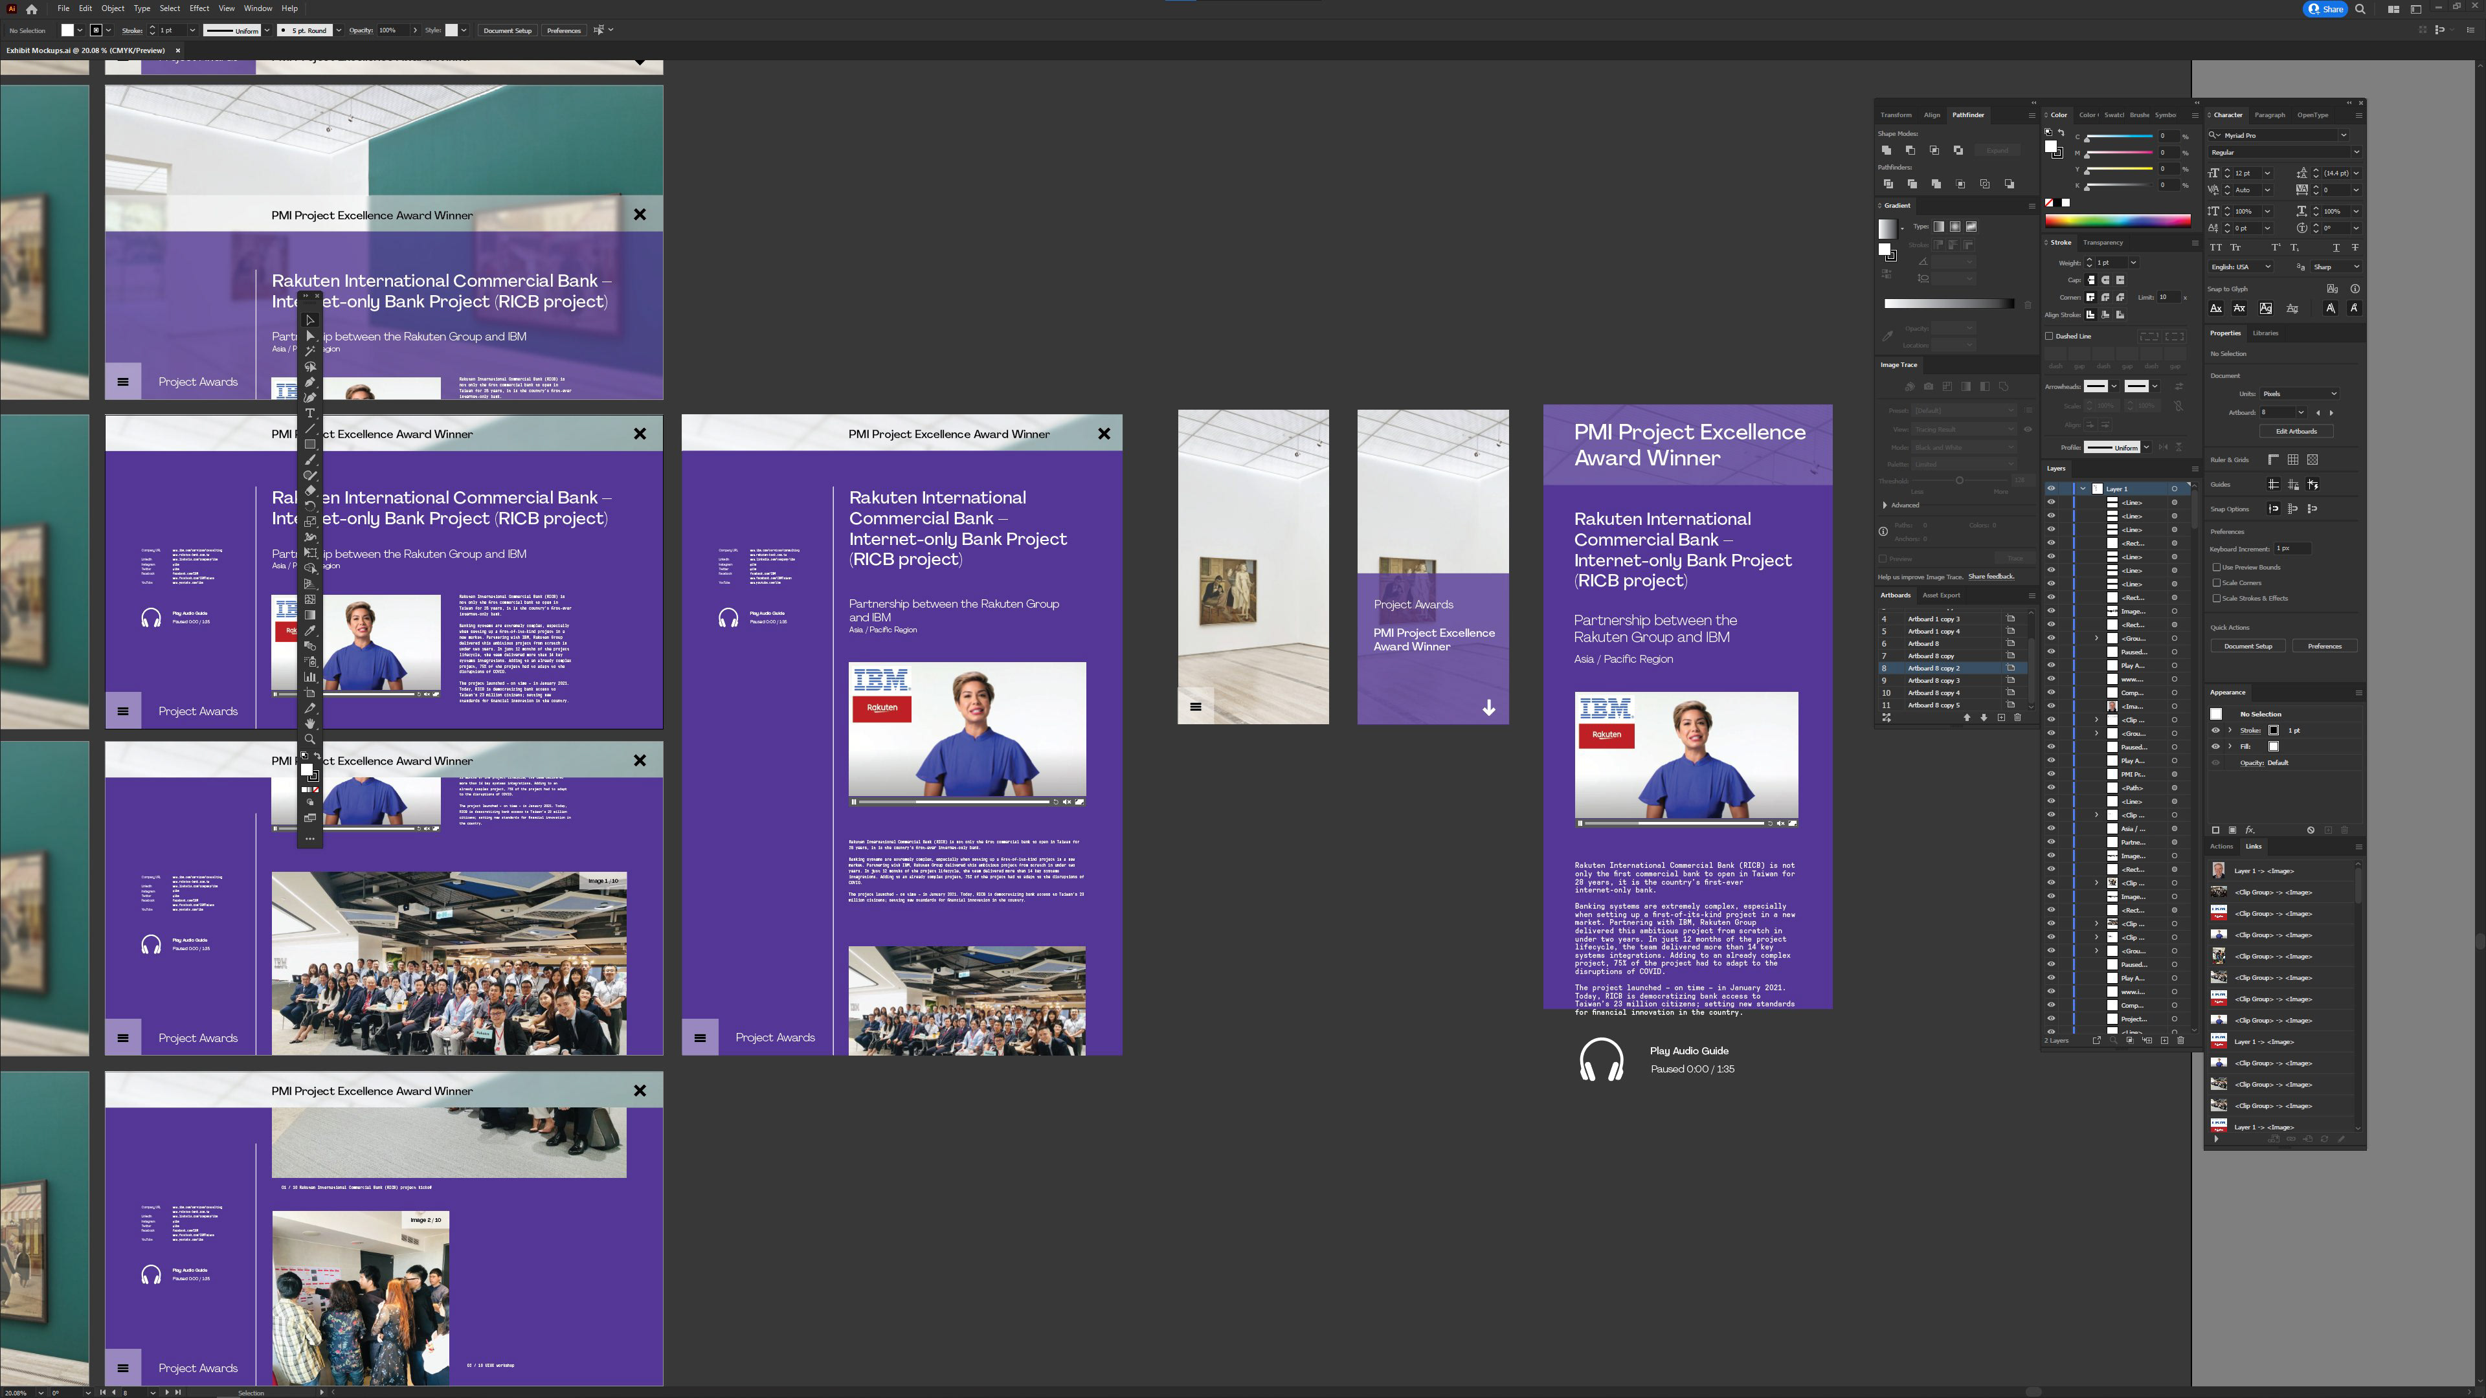Toggle visibility of Layer 1
This screenshot has height=1398, width=2486.
[2052, 488]
